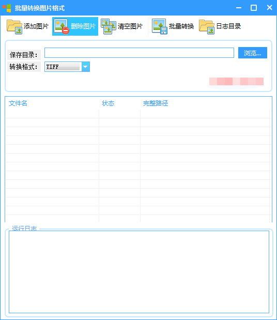Click the 批量转换 label text
Viewport: 277px width, 320px height.
(181, 26)
